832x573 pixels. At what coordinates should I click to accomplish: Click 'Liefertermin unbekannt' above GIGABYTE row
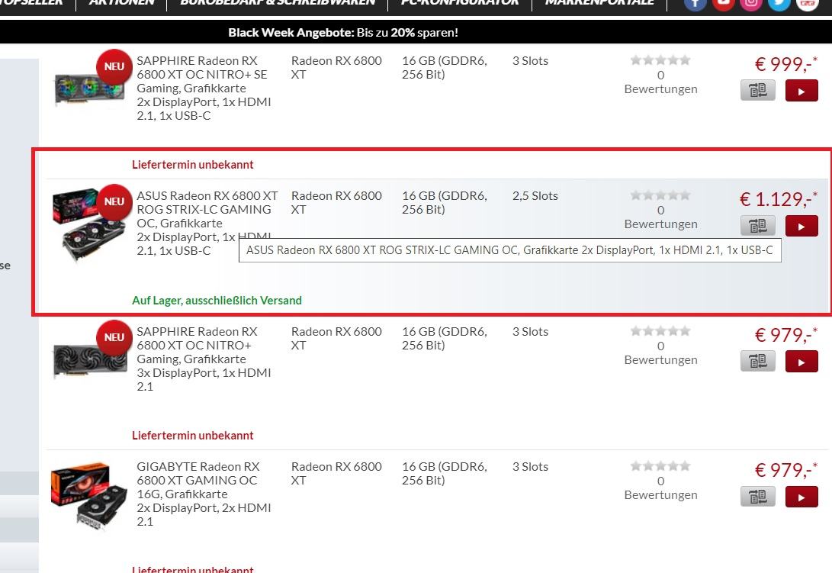[x=193, y=436]
